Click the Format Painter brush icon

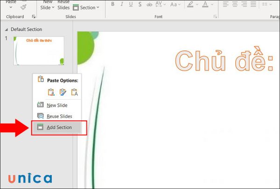click(x=23, y=7)
